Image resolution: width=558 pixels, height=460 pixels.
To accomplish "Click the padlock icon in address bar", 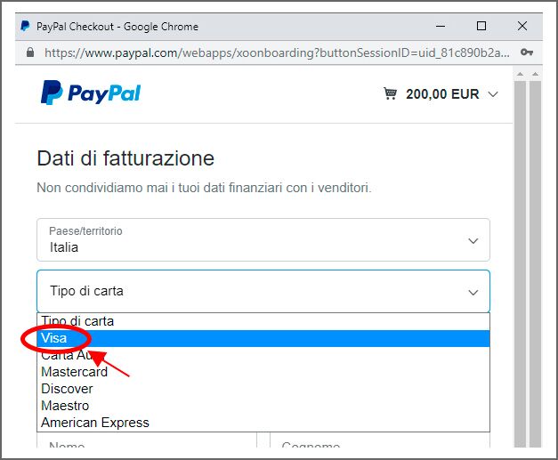I will coord(30,52).
